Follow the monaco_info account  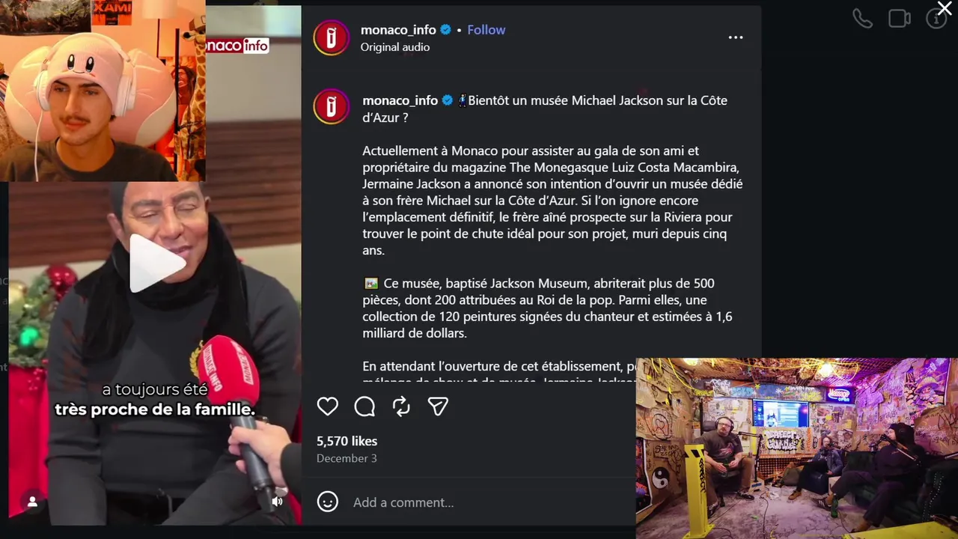(486, 30)
